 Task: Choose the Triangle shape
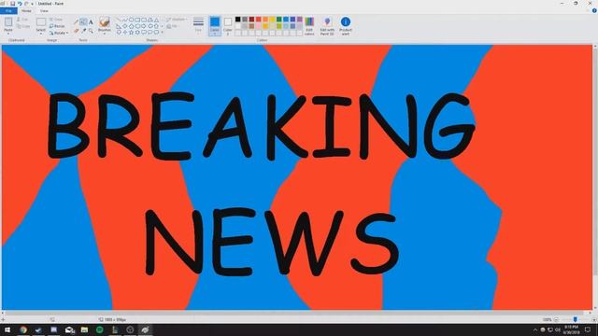(x=157, y=20)
